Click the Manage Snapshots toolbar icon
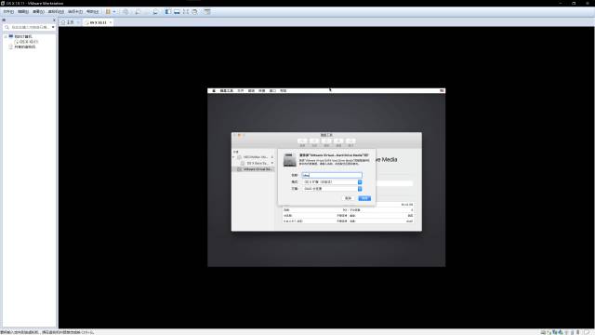595x335 pixels. [x=155, y=12]
